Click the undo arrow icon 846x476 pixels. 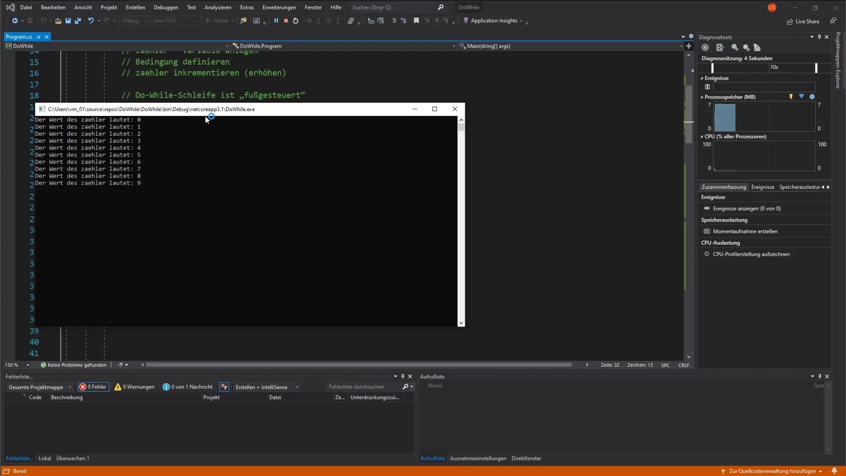click(x=91, y=21)
